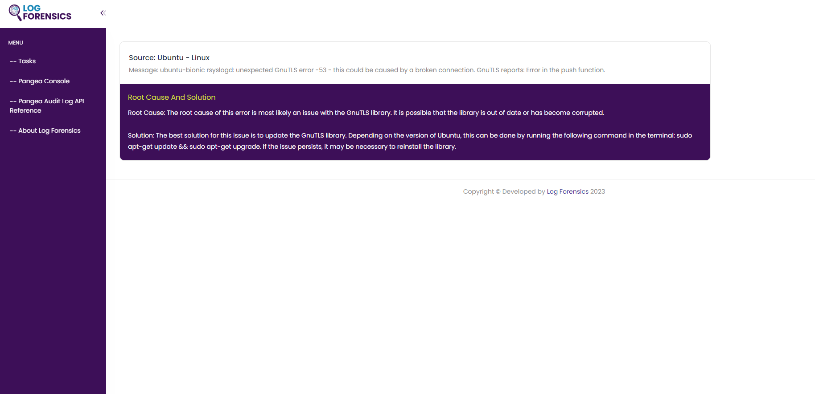
Task: Open the Pangea Console menu item
Action: [40, 81]
